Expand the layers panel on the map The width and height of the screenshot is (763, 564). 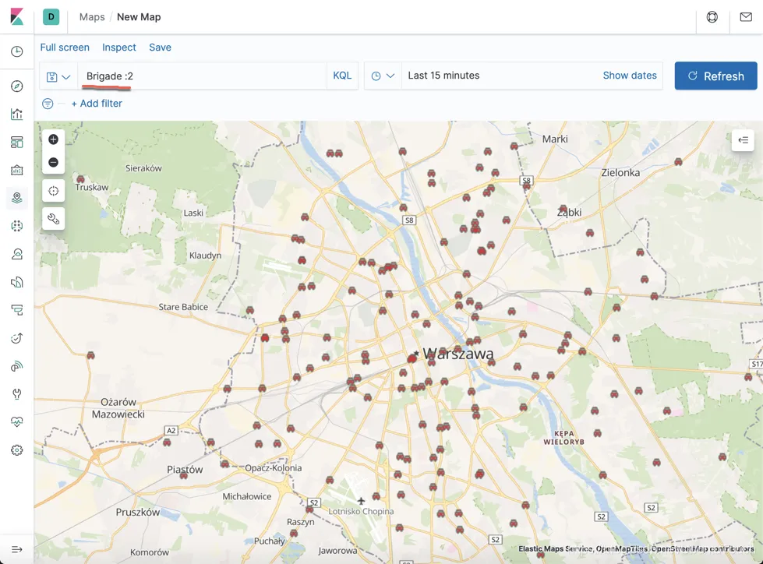[743, 140]
